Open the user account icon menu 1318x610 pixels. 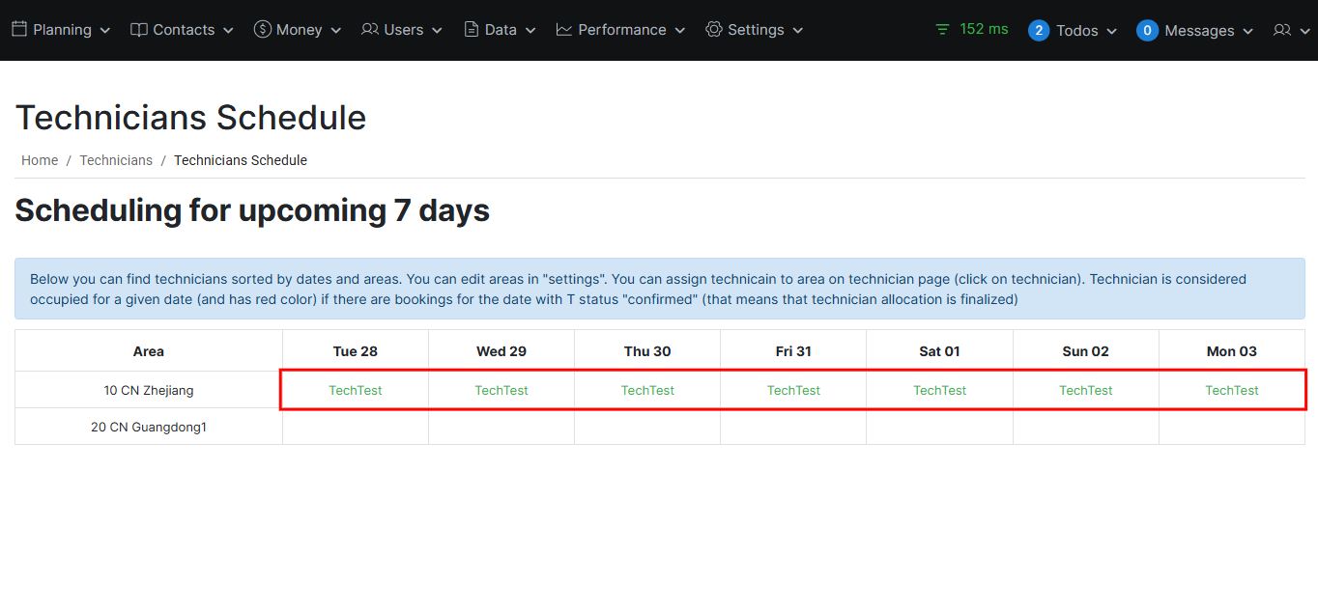point(1288,31)
